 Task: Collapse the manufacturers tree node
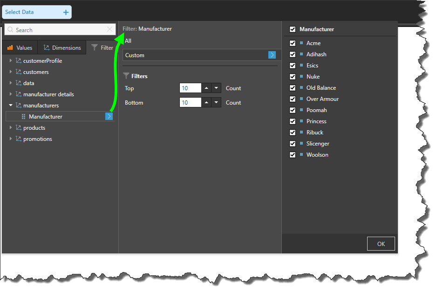(x=11, y=105)
